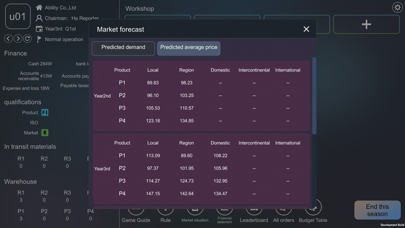Add a new workshop with plus

(x=366, y=24)
